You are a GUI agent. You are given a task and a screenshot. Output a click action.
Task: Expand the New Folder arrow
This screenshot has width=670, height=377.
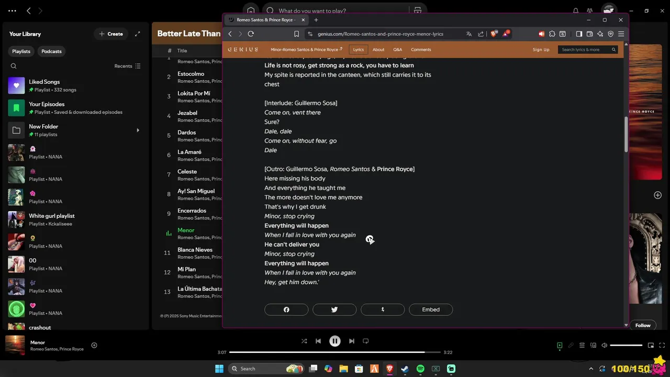138,130
